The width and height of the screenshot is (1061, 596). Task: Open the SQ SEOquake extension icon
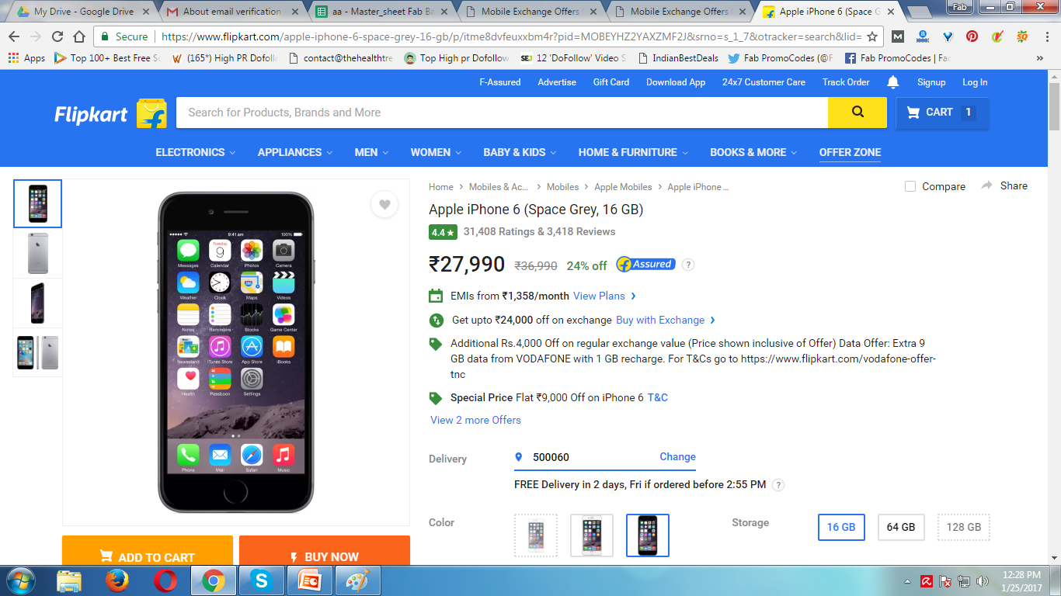pos(1022,36)
